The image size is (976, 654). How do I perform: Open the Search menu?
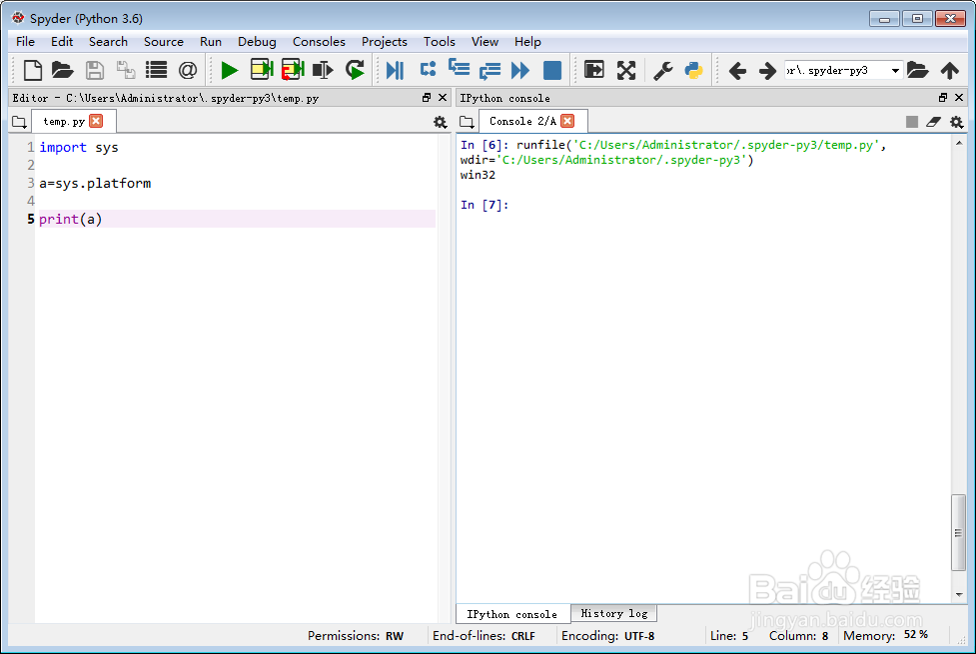click(108, 42)
